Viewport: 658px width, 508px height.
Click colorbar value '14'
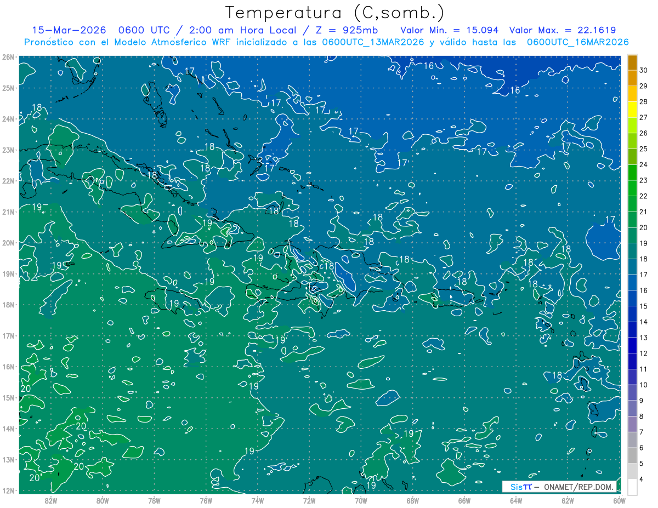644,322
